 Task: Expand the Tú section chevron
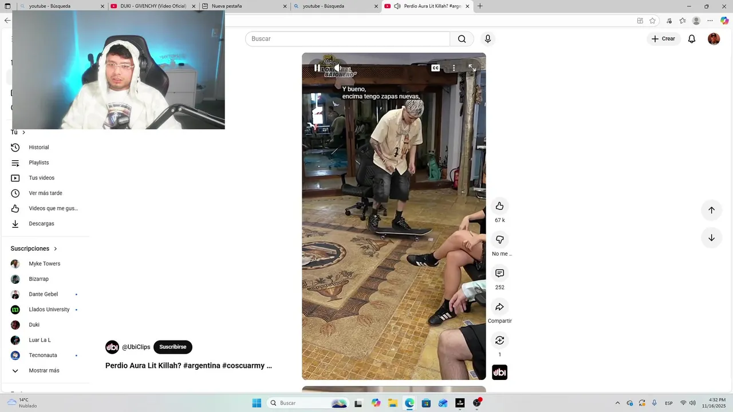(x=23, y=132)
